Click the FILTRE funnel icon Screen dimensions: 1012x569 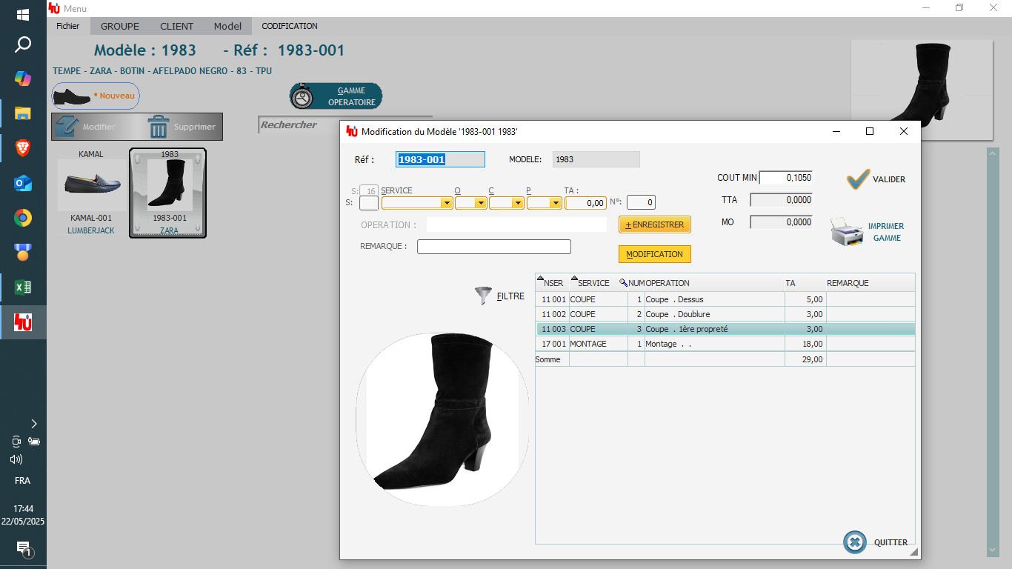(483, 296)
